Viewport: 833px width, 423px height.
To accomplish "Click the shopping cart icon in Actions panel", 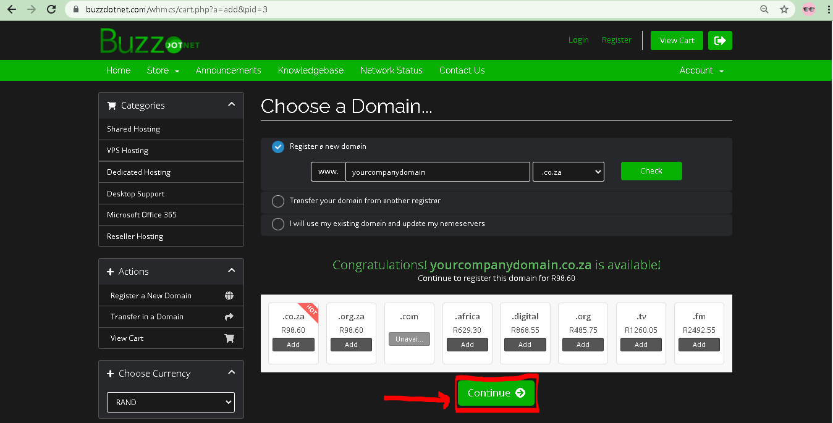I will coord(229,338).
